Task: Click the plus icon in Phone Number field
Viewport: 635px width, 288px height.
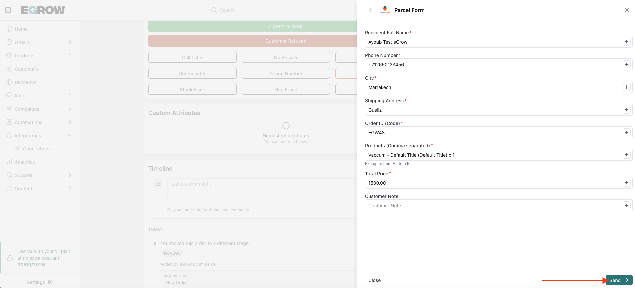Action: click(x=626, y=65)
